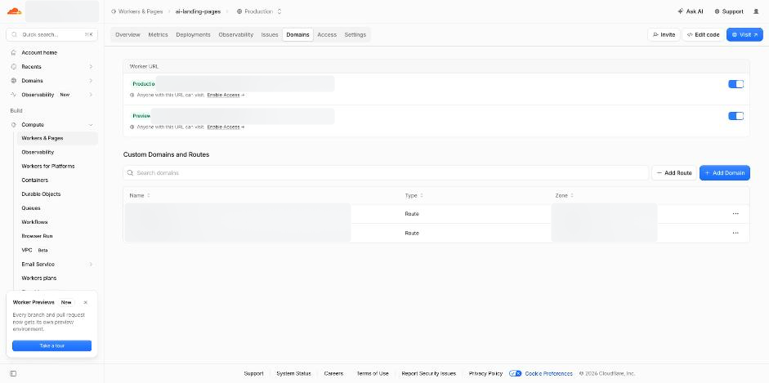
Task: Close the Worker Previews card
Action: click(85, 303)
